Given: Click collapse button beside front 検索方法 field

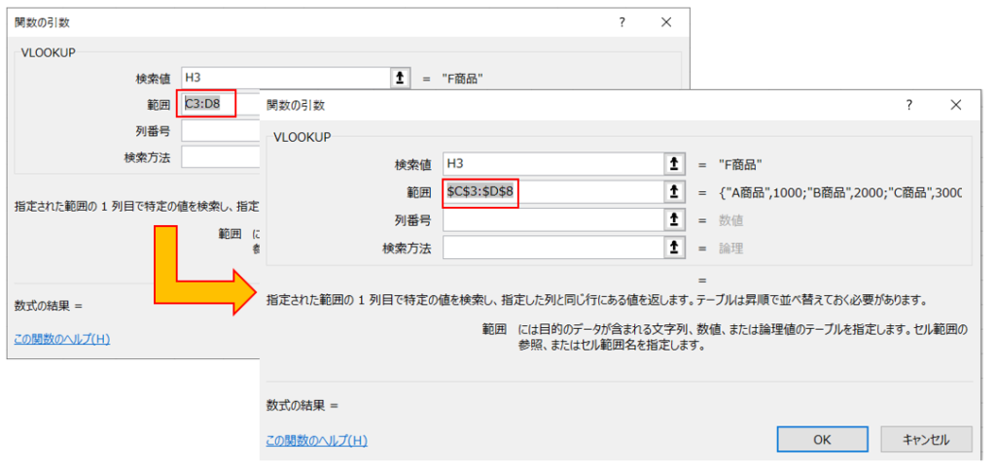Looking at the screenshot, I should coord(673,249).
